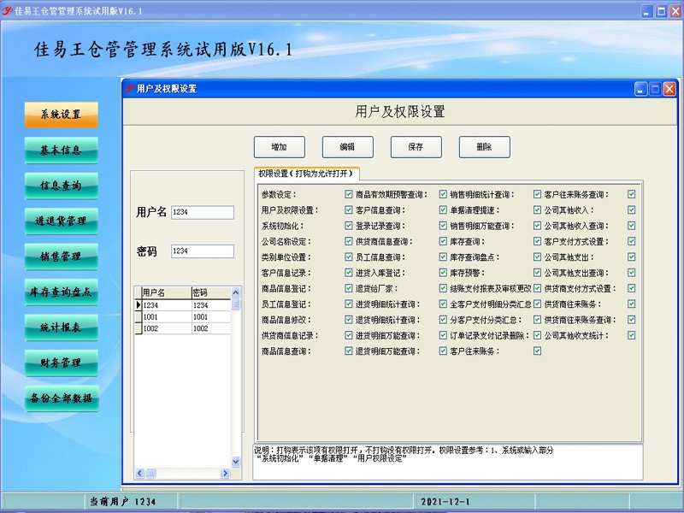Select user name cell 1002 in the user list
Image resolution: width=684 pixels, height=513 pixels.
[167, 328]
